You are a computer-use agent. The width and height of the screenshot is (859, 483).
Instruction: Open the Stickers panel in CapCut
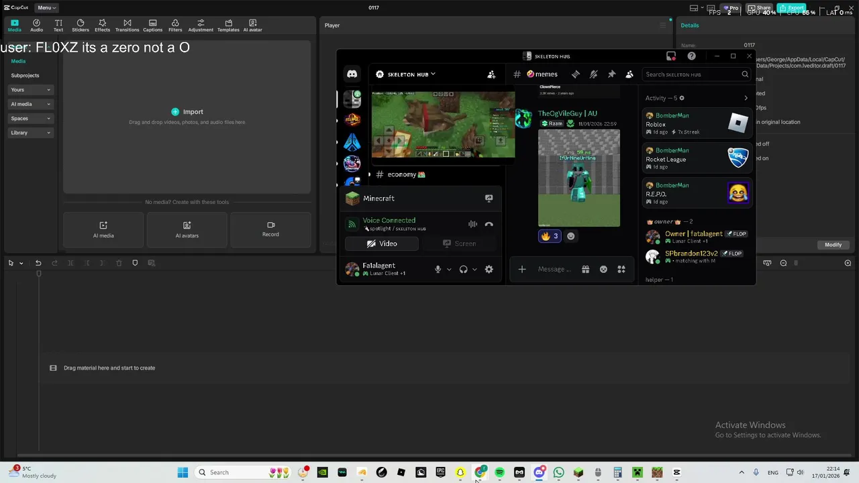(x=81, y=25)
